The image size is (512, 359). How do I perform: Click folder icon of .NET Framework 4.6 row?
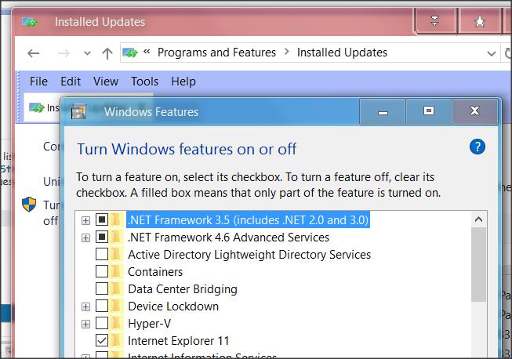(116, 237)
